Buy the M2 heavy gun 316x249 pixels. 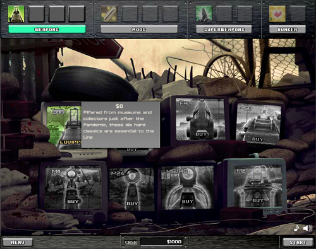point(258,200)
